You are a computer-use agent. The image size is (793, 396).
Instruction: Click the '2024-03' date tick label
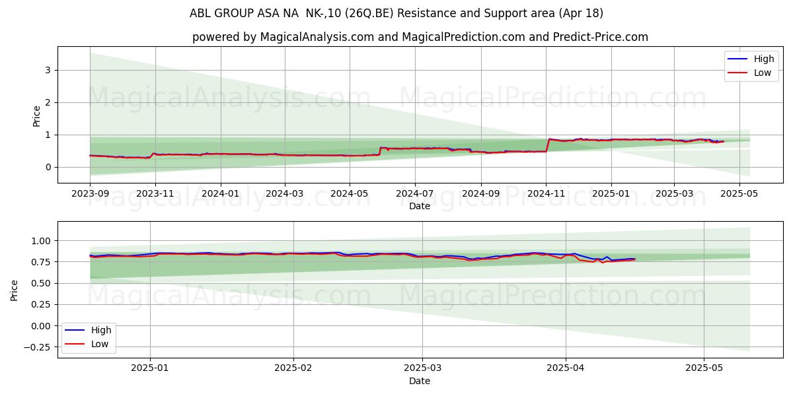(x=285, y=193)
